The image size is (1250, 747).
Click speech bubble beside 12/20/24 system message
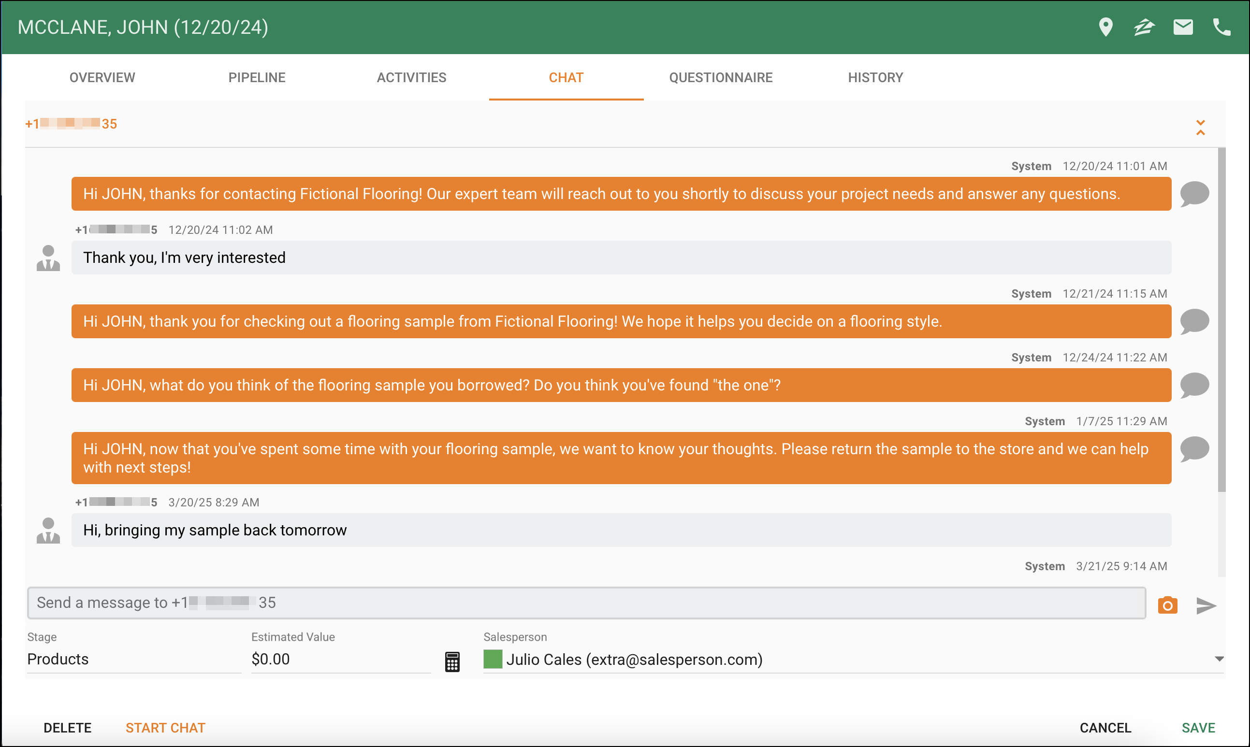click(1194, 194)
